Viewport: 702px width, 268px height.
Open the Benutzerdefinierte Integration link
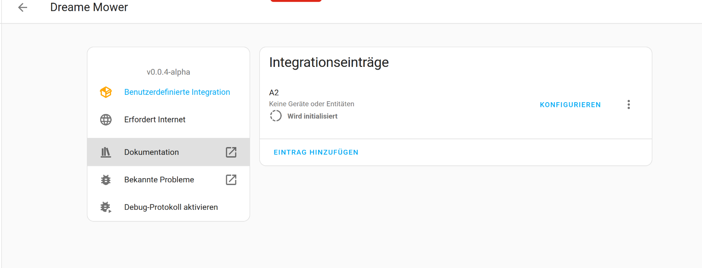point(177,92)
